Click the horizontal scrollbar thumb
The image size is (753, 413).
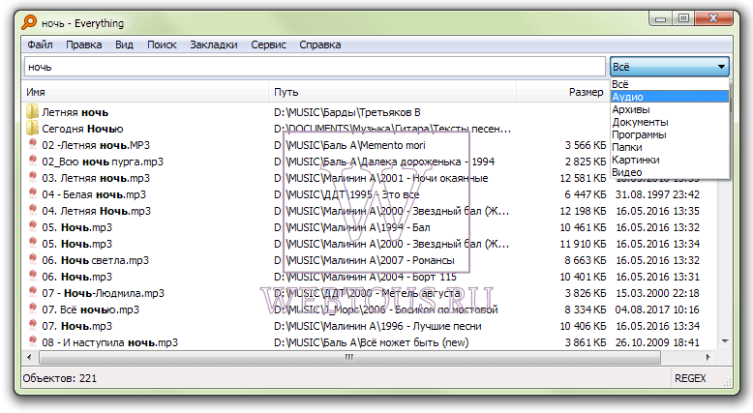(349, 357)
